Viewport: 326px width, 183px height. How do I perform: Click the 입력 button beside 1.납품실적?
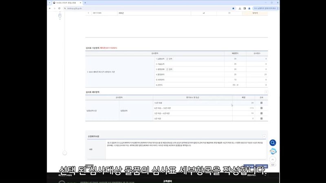click(169, 59)
